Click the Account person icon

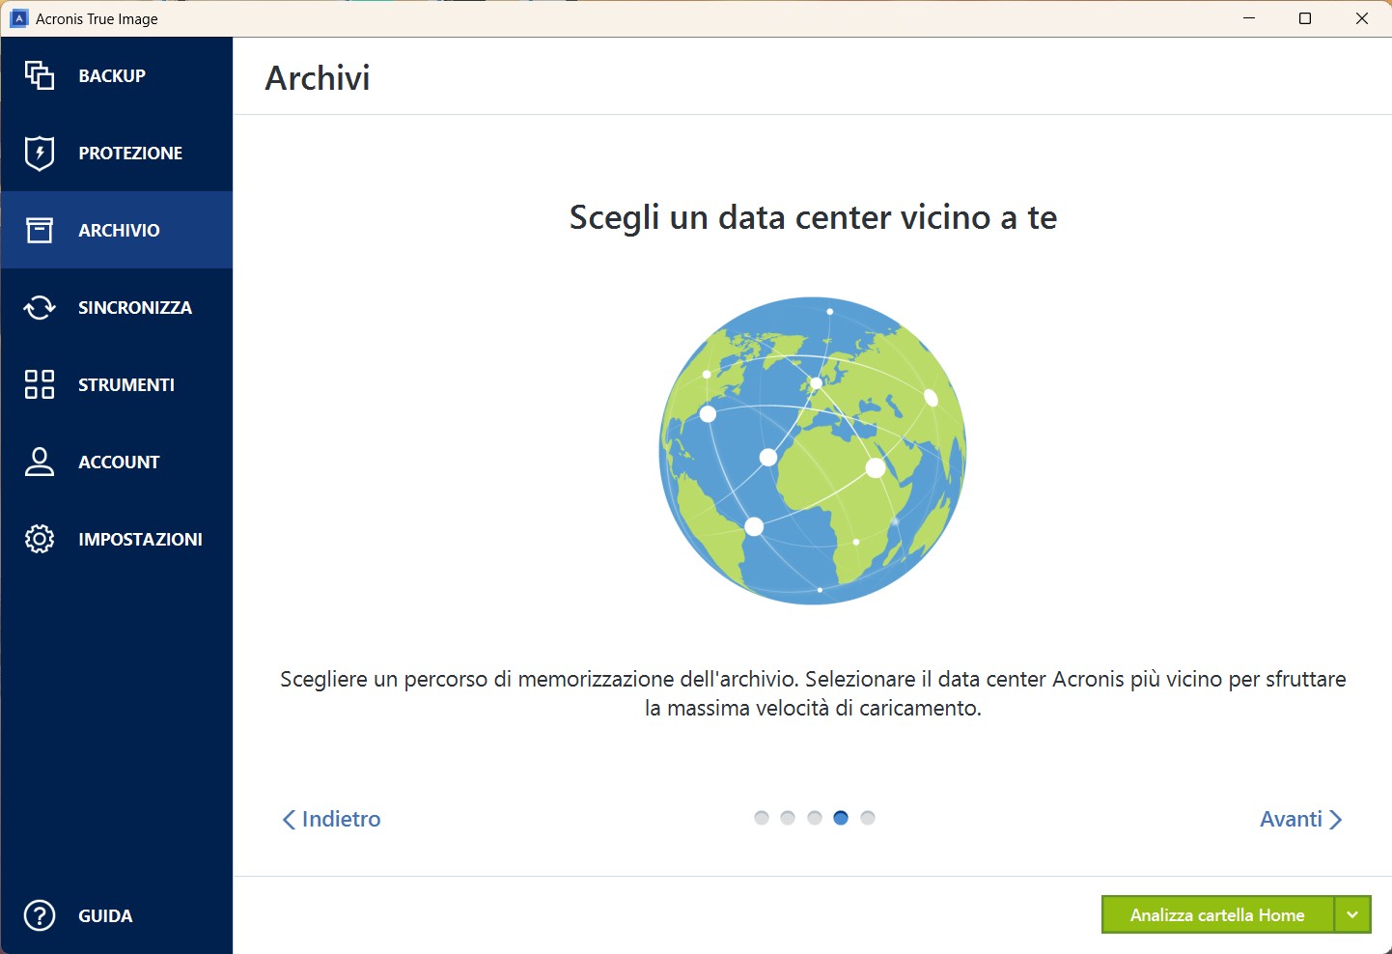click(x=40, y=462)
